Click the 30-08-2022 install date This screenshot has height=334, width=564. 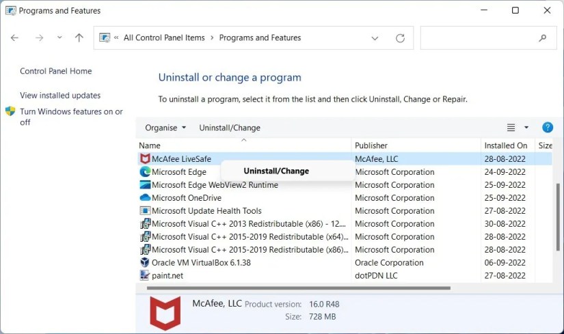click(x=505, y=223)
